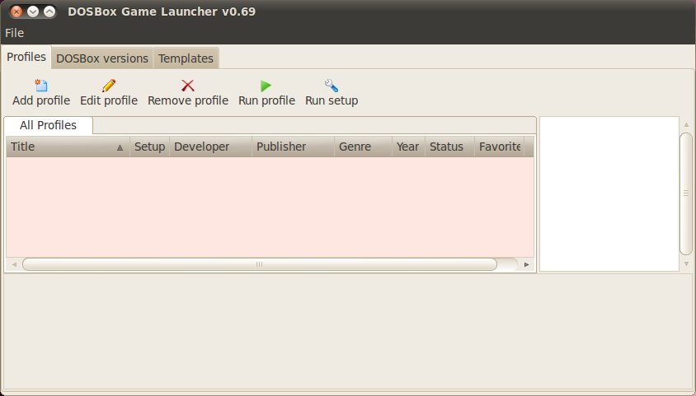Click the Run profile green play icon
Image resolution: width=696 pixels, height=396 pixels.
(266, 86)
